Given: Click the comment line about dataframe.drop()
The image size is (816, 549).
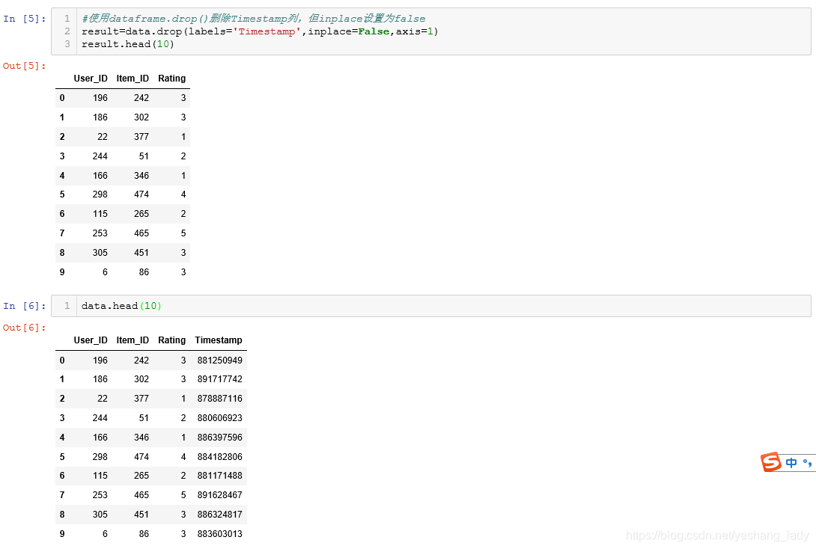Looking at the screenshot, I should (217, 18).
